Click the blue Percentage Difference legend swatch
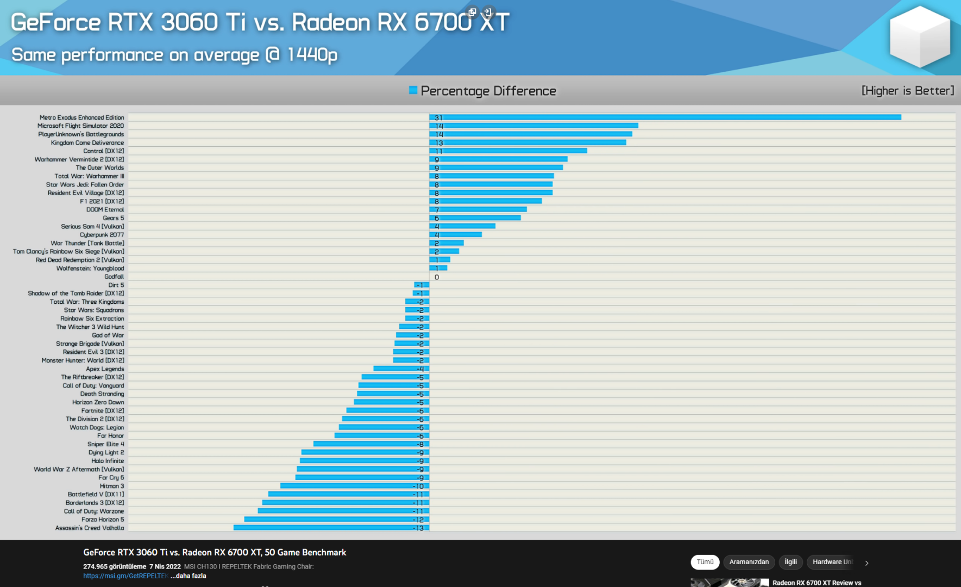The height and width of the screenshot is (587, 961). (x=413, y=90)
